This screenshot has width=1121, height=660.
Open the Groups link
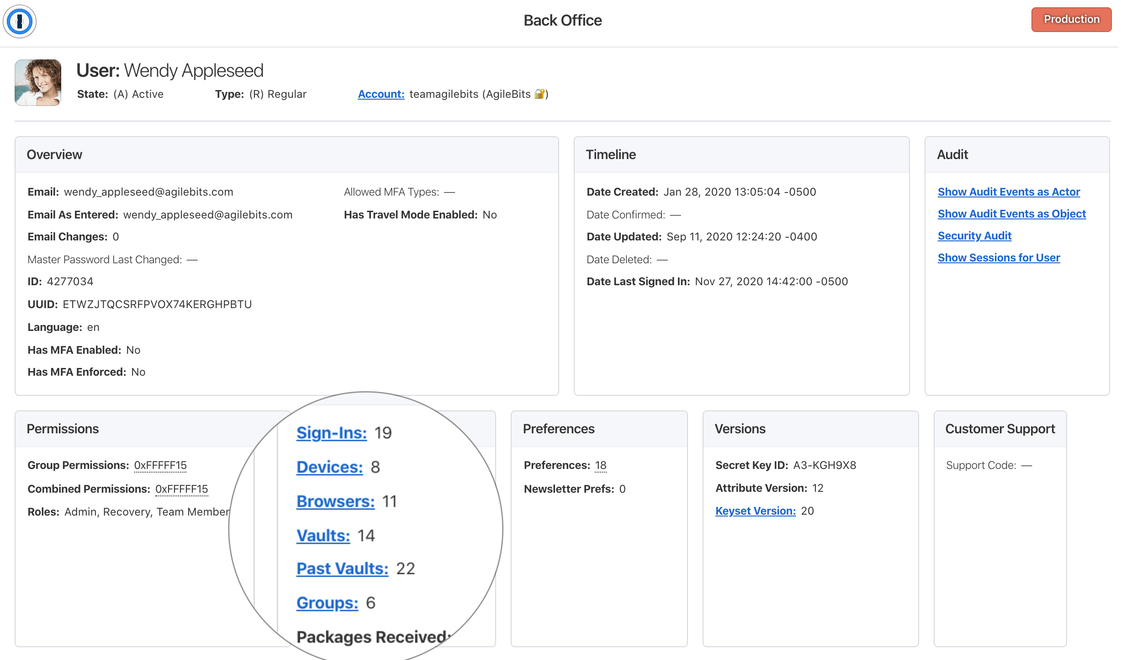coord(328,603)
